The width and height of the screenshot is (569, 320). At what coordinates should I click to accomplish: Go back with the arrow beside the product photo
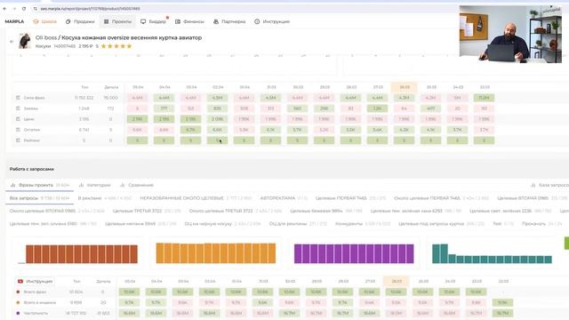pyautogui.click(x=12, y=42)
